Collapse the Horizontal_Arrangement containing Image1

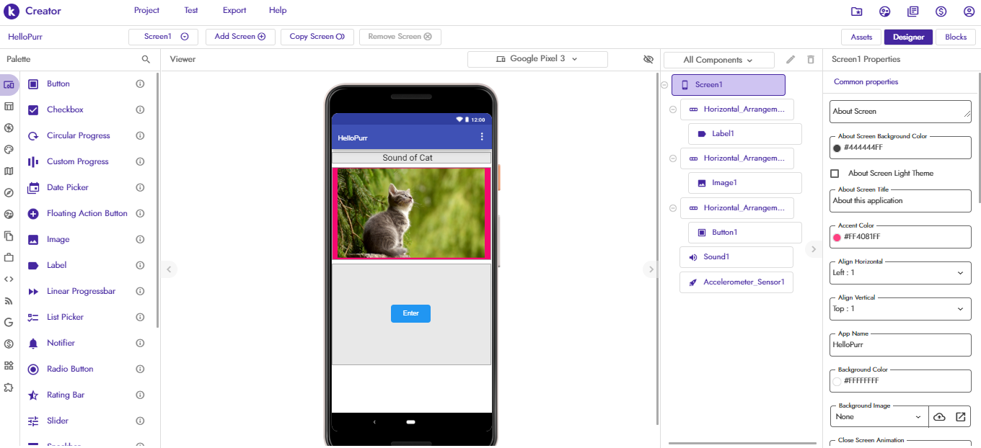coord(673,158)
